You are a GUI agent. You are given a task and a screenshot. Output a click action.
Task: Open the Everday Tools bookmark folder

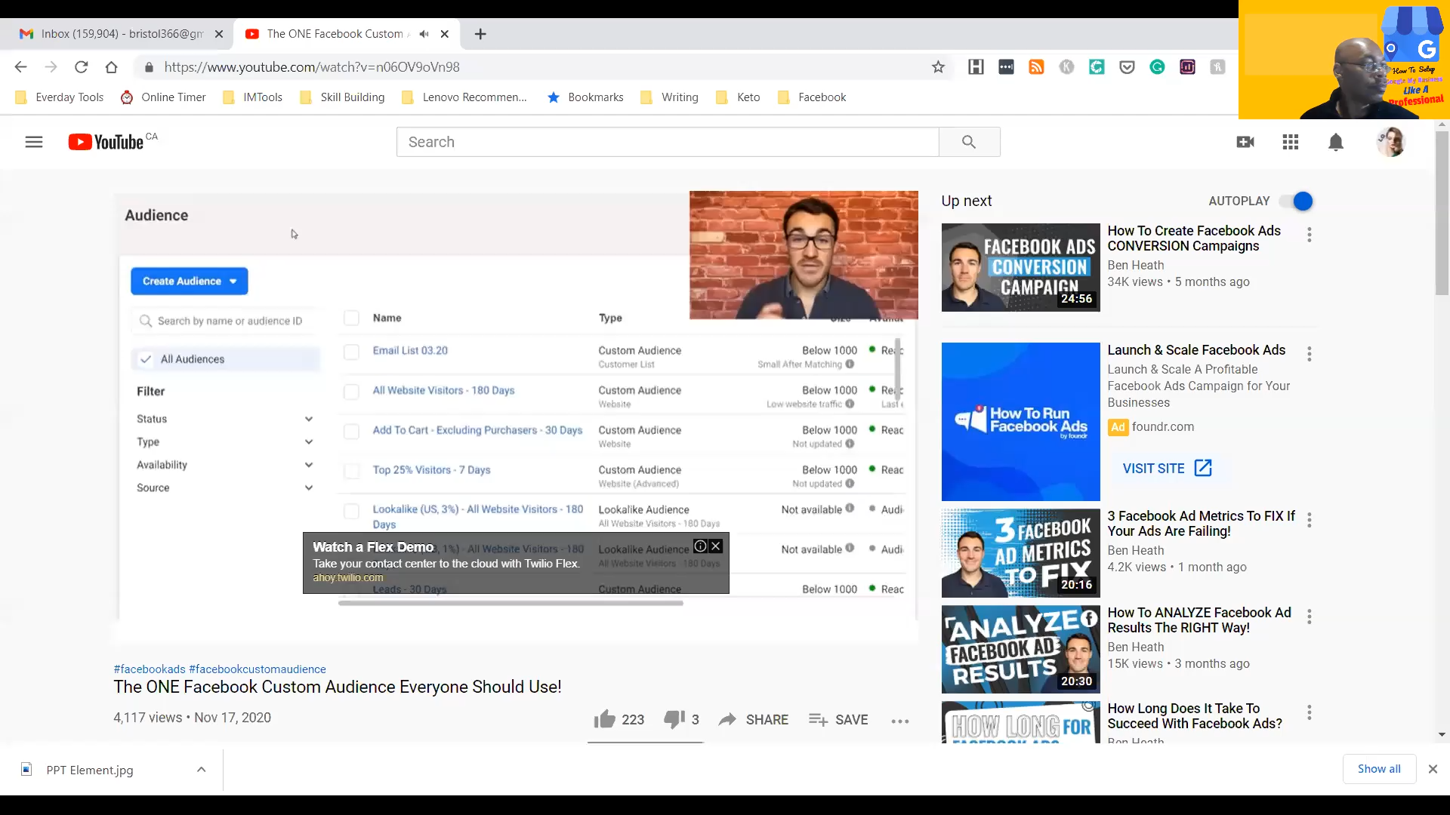pos(60,97)
